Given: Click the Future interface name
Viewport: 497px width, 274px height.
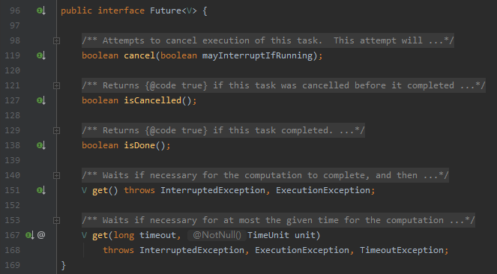Looking at the screenshot, I should tap(166, 10).
